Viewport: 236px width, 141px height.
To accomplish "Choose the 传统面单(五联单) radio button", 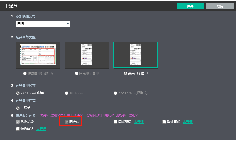I will click(25, 73).
